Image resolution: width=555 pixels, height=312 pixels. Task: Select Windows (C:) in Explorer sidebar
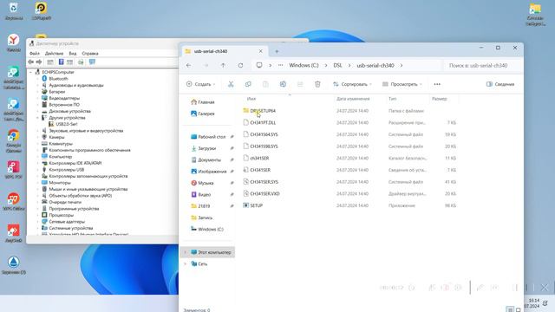pyautogui.click(x=207, y=229)
